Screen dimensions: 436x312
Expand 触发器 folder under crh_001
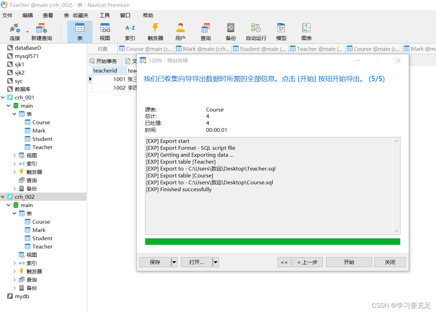14,172
